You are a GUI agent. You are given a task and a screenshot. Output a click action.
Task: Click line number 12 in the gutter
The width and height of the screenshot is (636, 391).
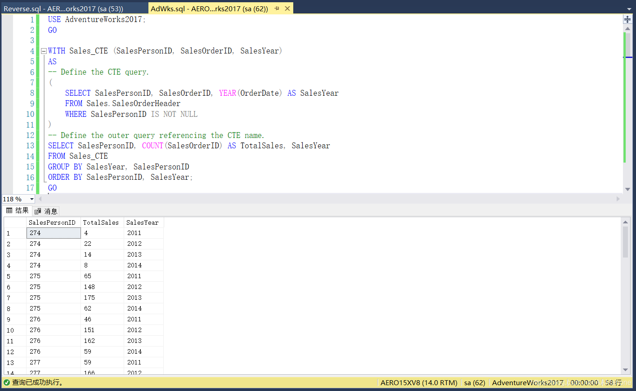[30, 135]
